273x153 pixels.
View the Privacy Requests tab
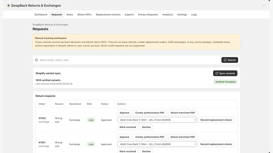click(148, 15)
